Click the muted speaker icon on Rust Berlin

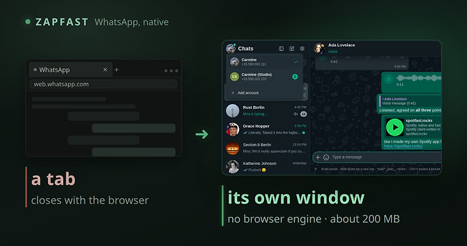point(296,114)
